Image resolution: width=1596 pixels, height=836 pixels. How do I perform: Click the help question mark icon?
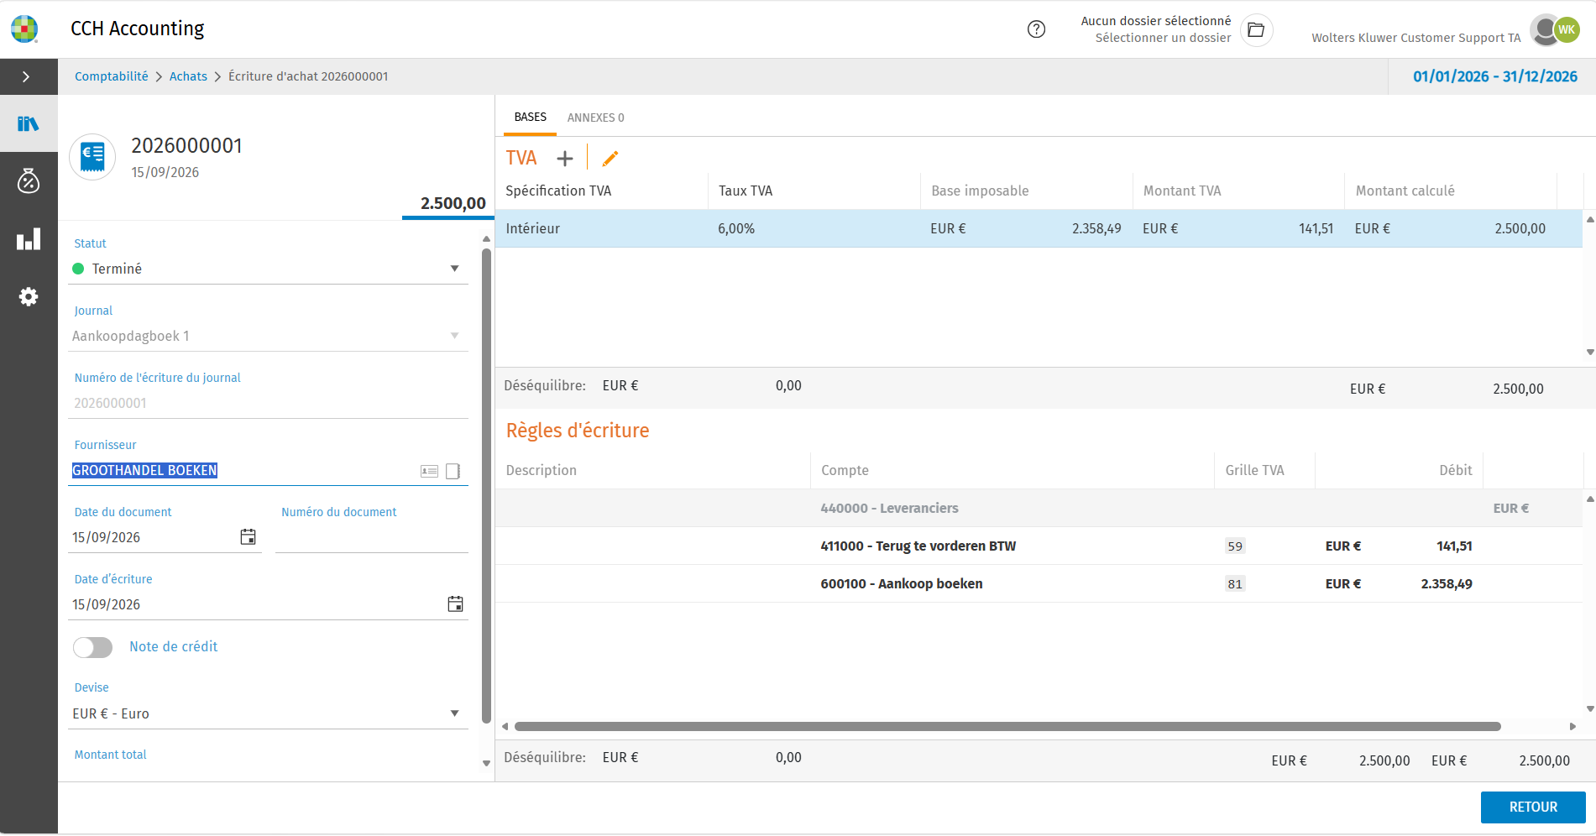tap(1037, 29)
